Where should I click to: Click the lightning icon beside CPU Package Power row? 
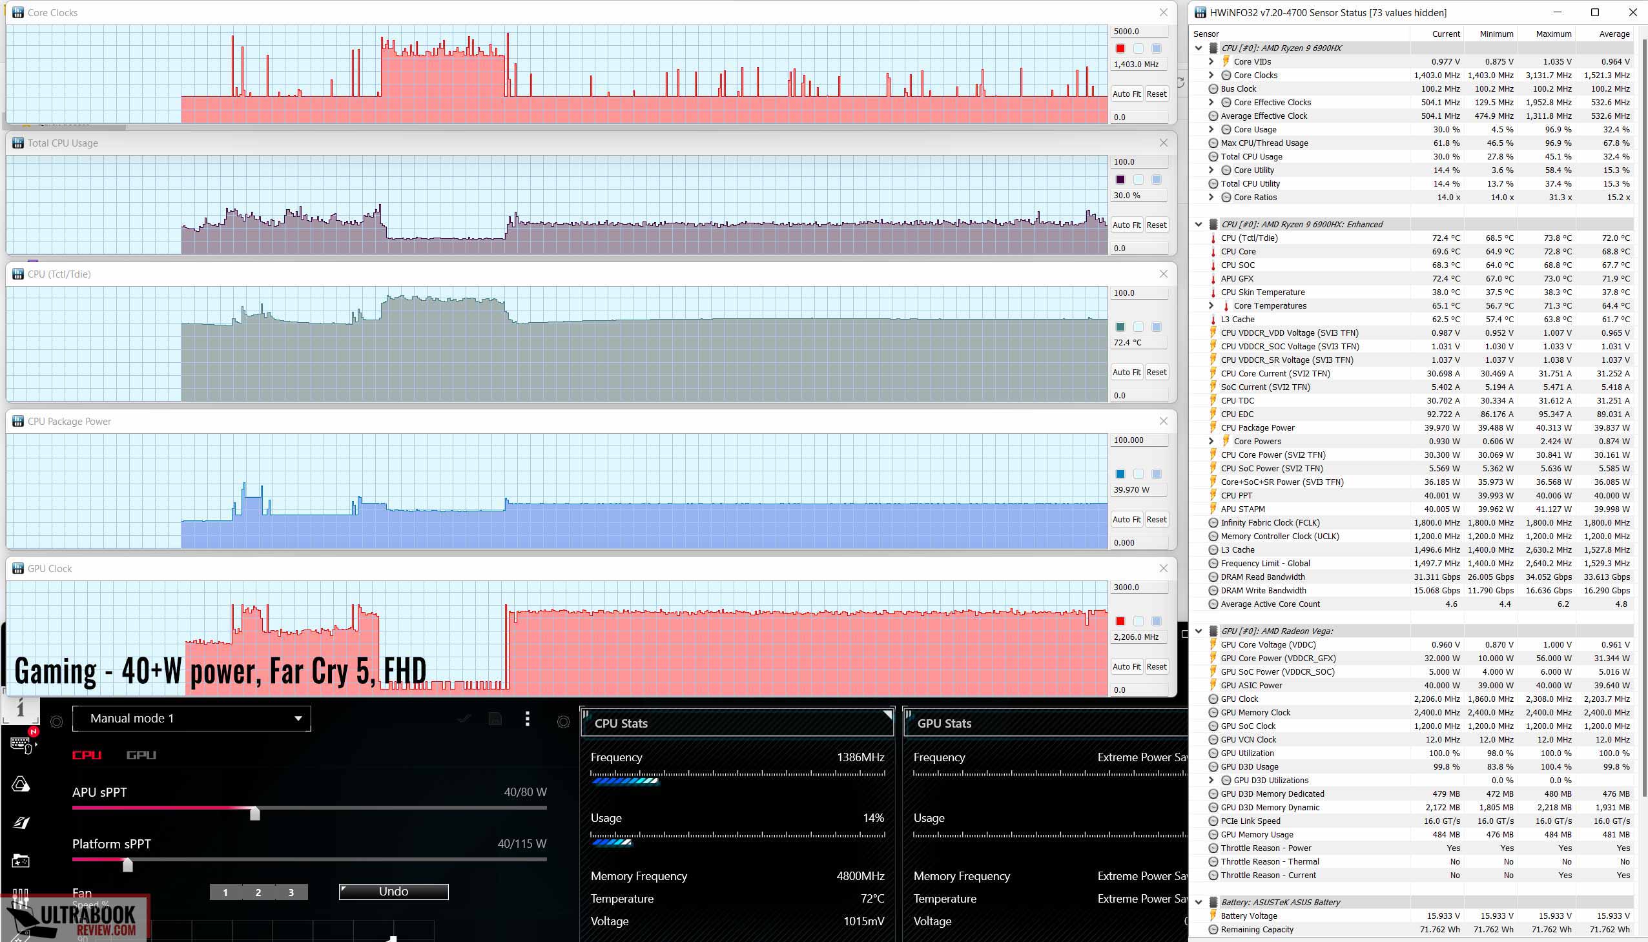point(1213,427)
